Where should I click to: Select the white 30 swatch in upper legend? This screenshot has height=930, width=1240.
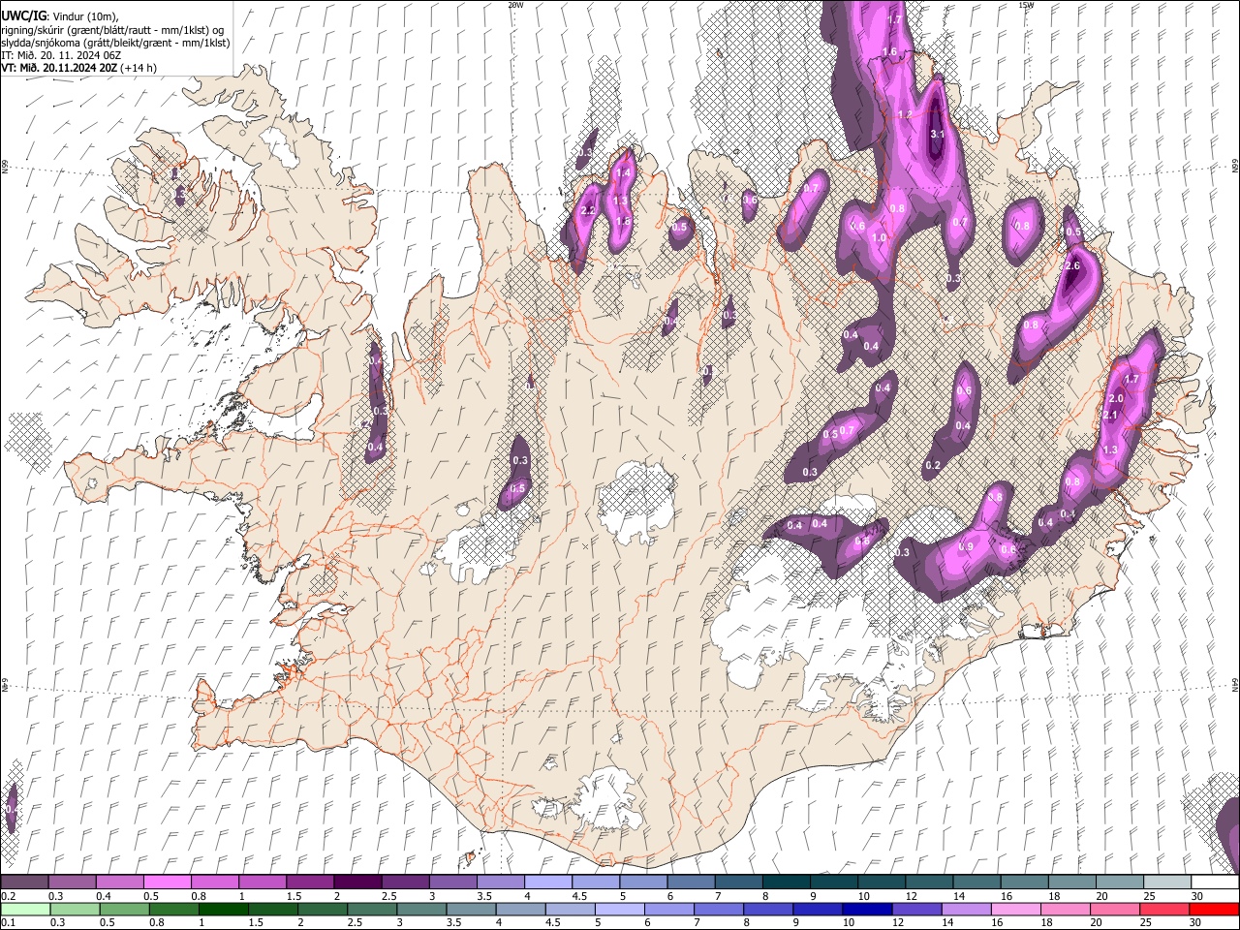pyautogui.click(x=1215, y=883)
